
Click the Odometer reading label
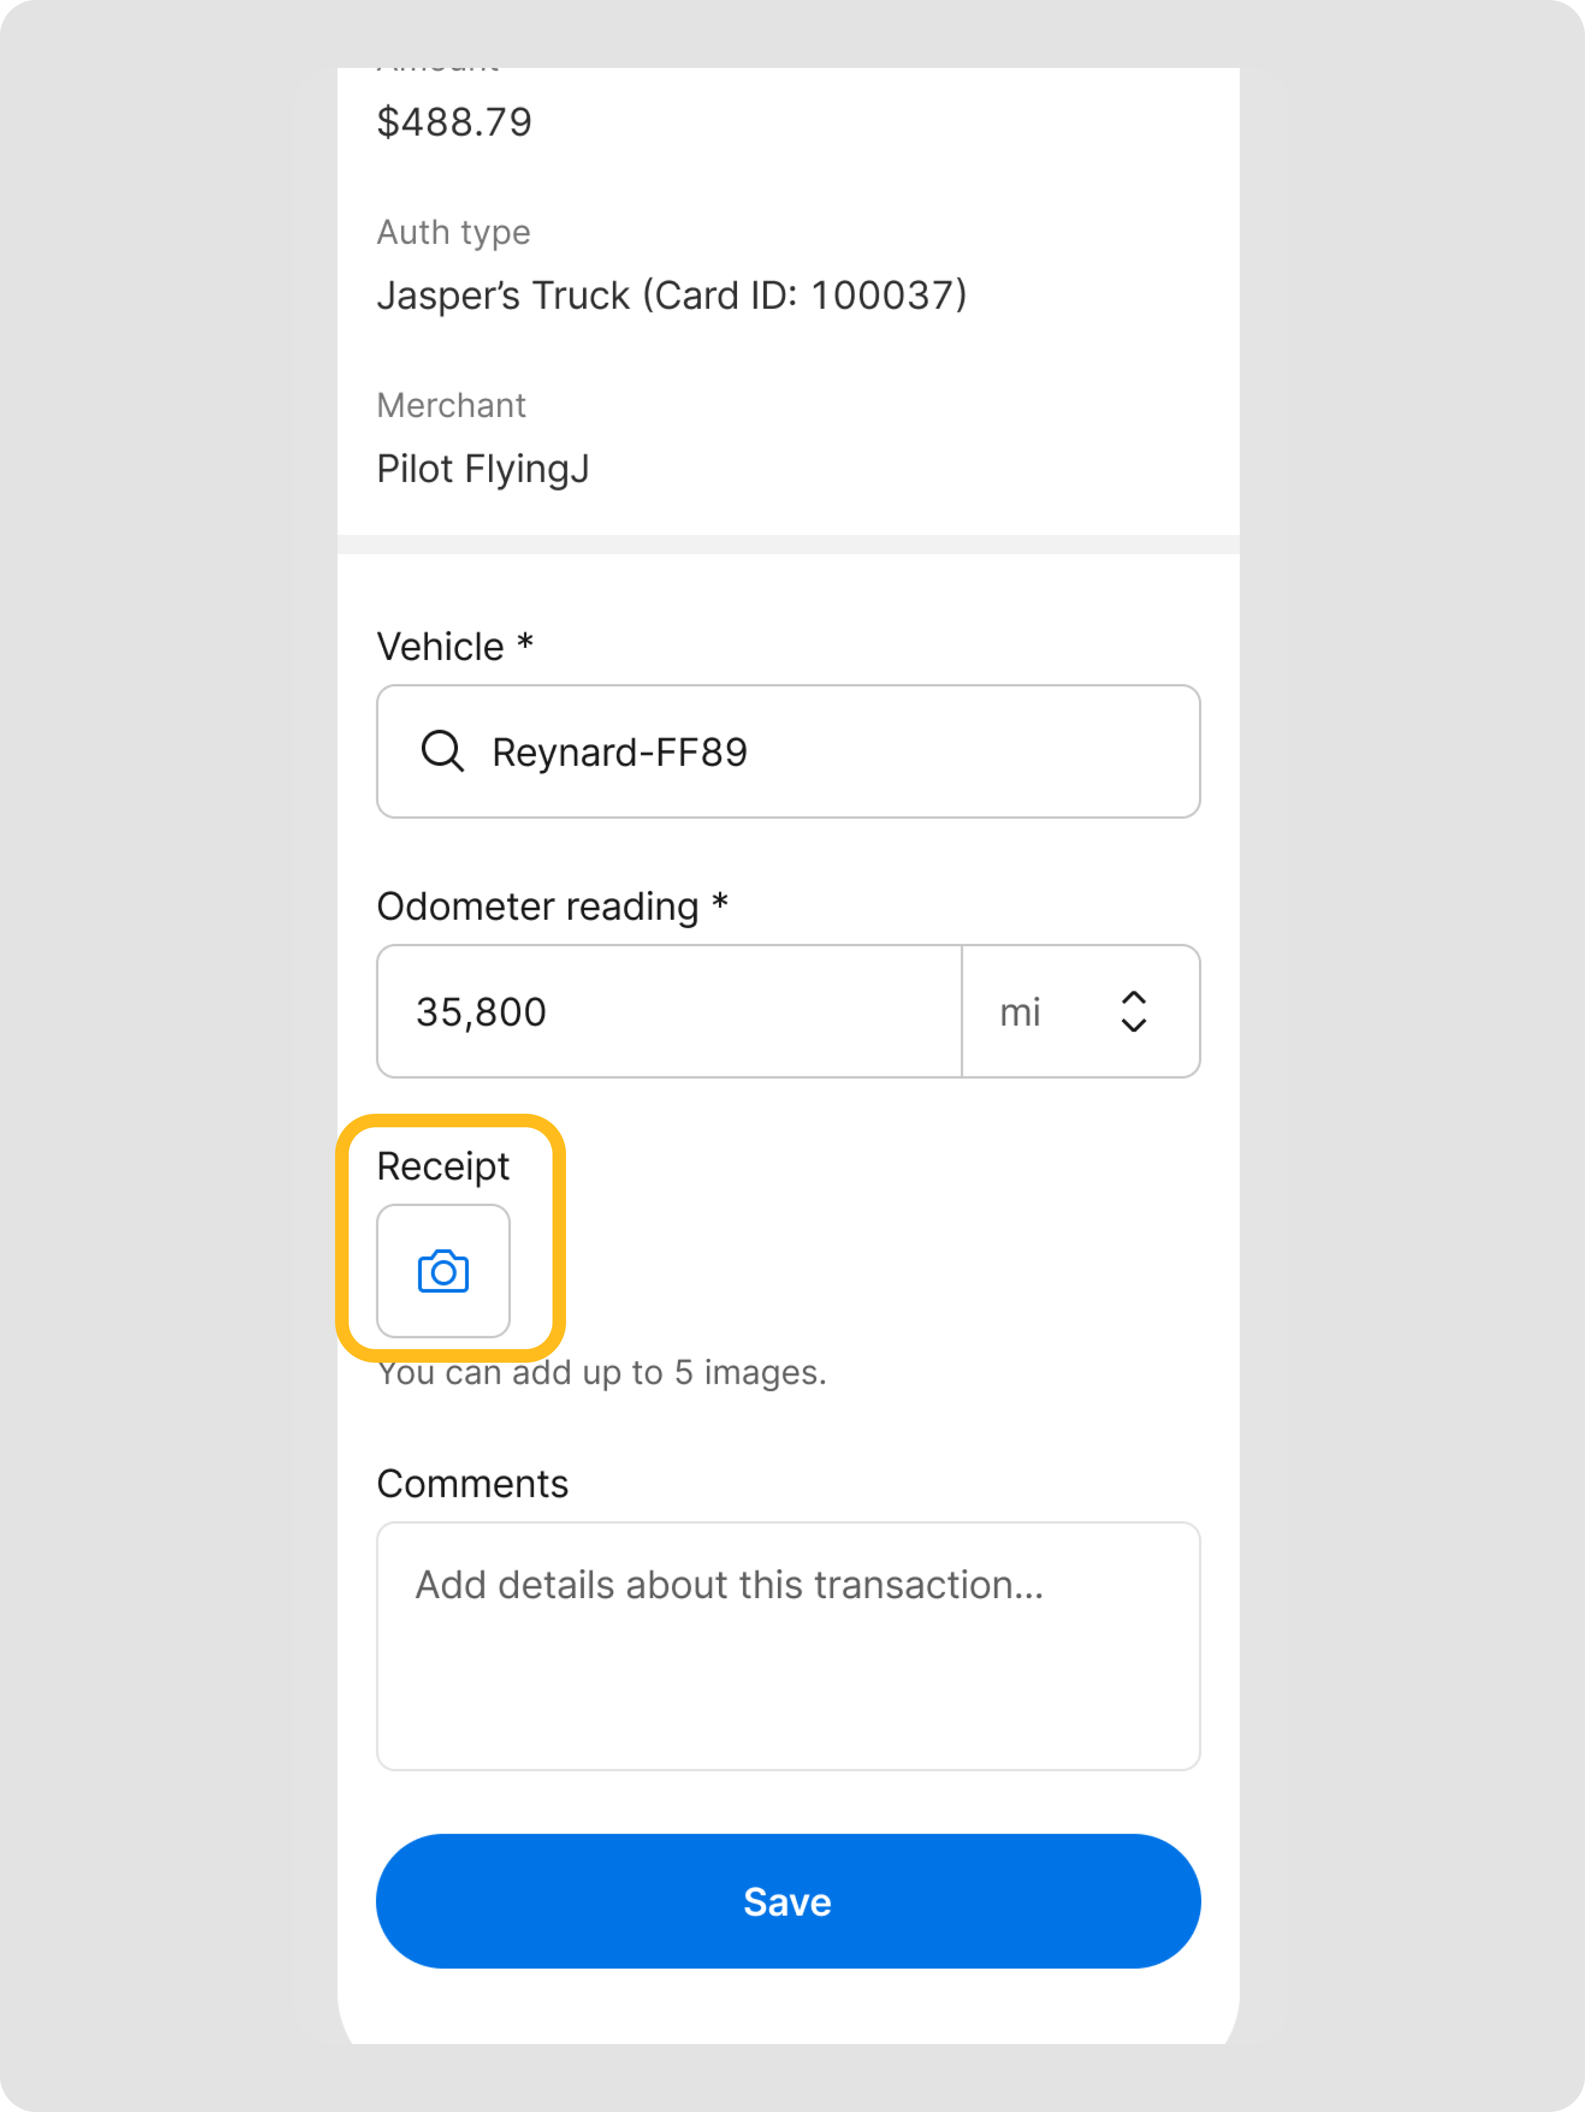click(x=538, y=906)
